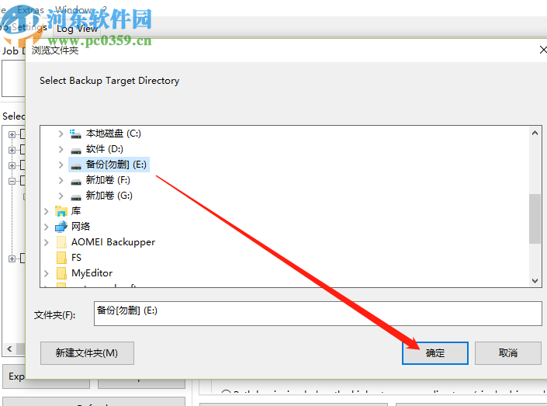The width and height of the screenshot is (547, 406).
Task: Click the FS folder icon
Action: point(61,258)
